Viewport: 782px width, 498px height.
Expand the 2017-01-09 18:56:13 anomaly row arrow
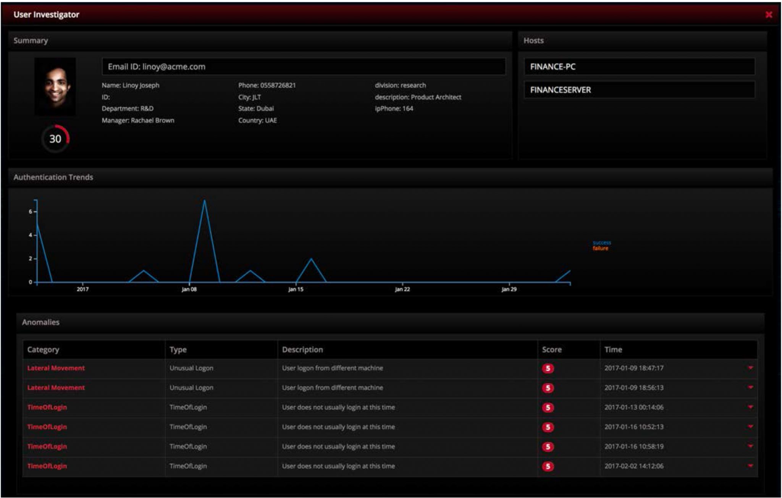750,387
